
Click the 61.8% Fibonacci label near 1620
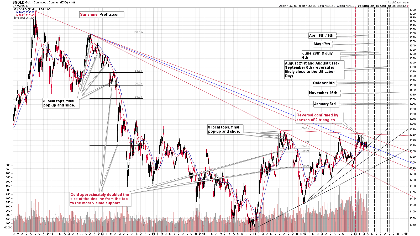tap(139, 71)
